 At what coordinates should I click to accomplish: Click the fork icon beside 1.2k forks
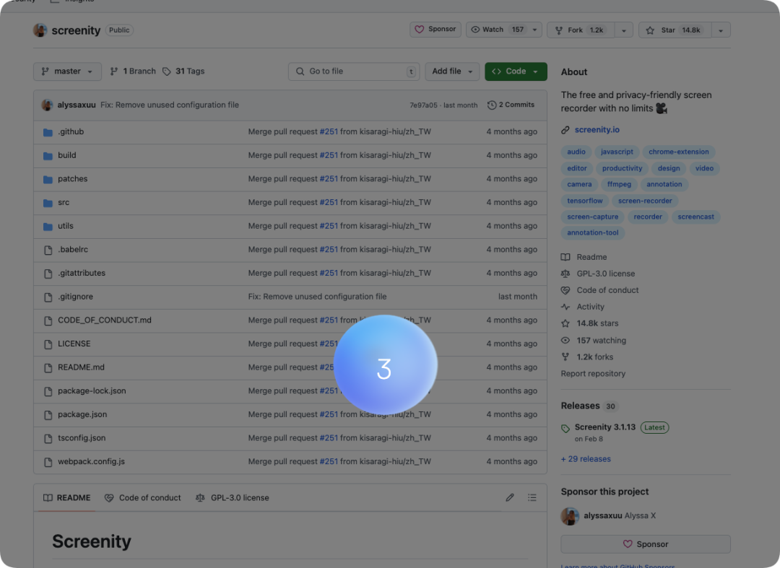click(x=565, y=357)
